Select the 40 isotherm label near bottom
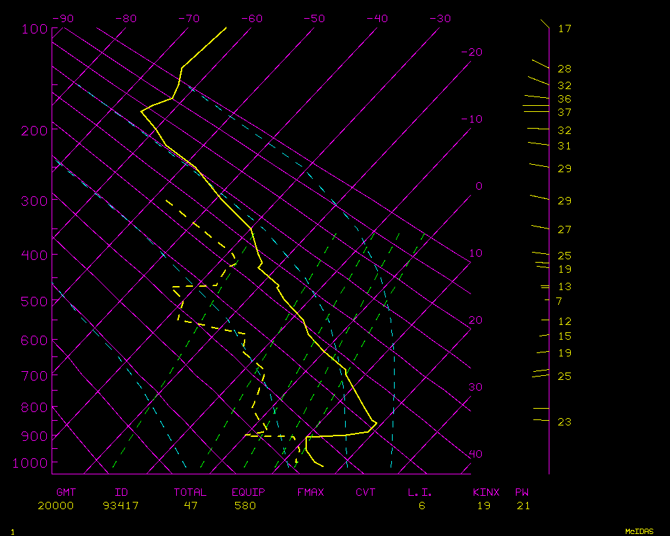 click(475, 454)
